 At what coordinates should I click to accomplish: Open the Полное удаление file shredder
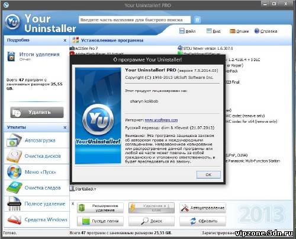coord(37,204)
